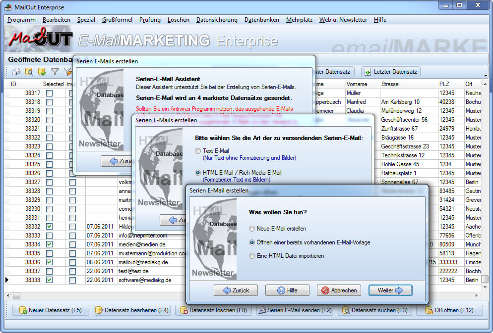The width and height of the screenshot is (493, 333).
Task: Tick the Inv checkbox in row 38337
Action: tap(72, 271)
